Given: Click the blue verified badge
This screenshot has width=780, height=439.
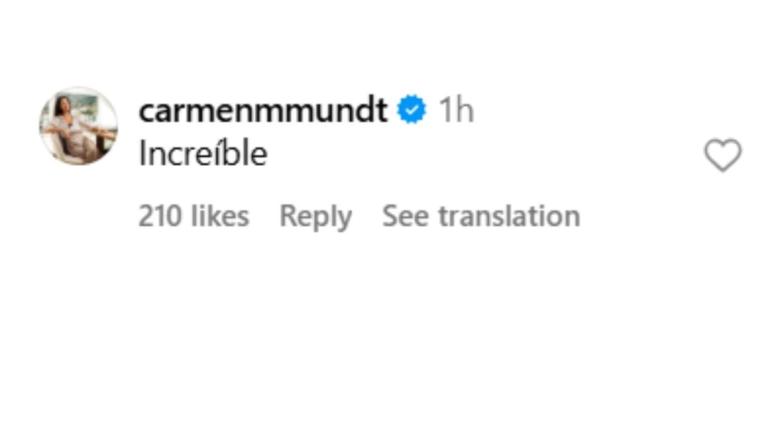Looking at the screenshot, I should (412, 110).
